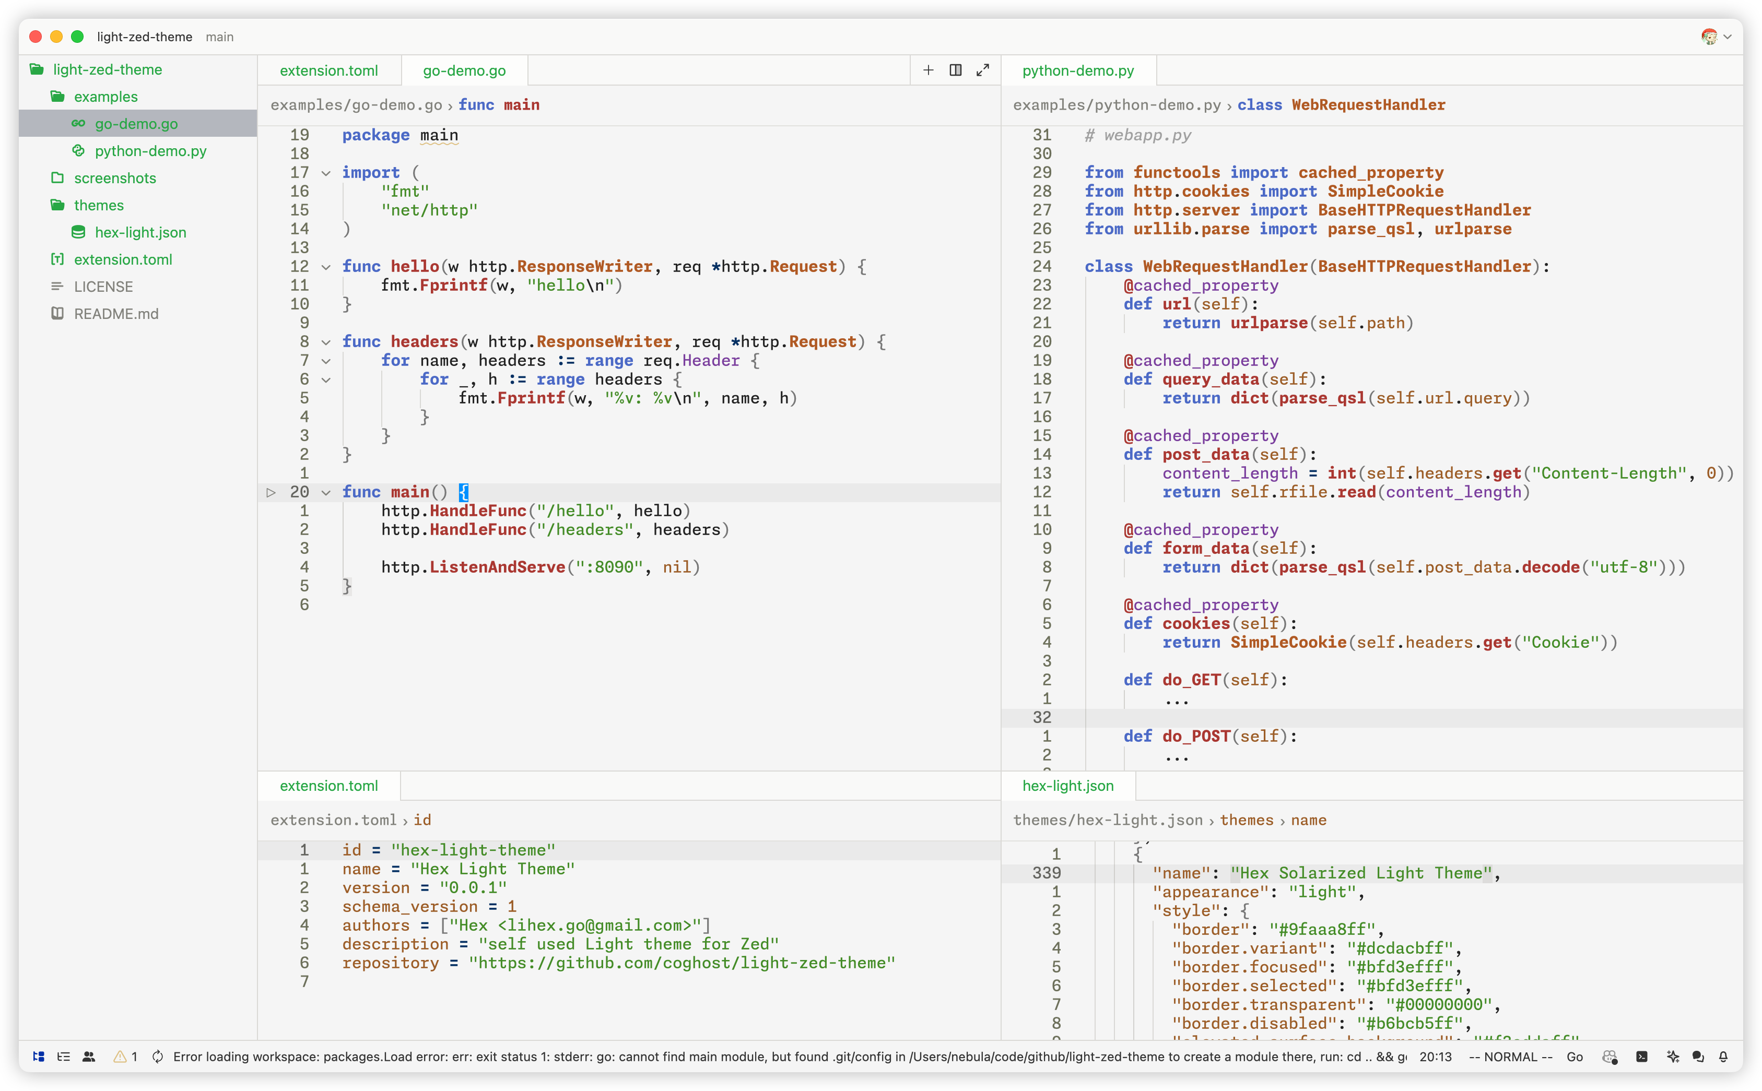Screen dimensions: 1762x1091
Task: Click the light-zed-theme project title
Action: coord(144,36)
